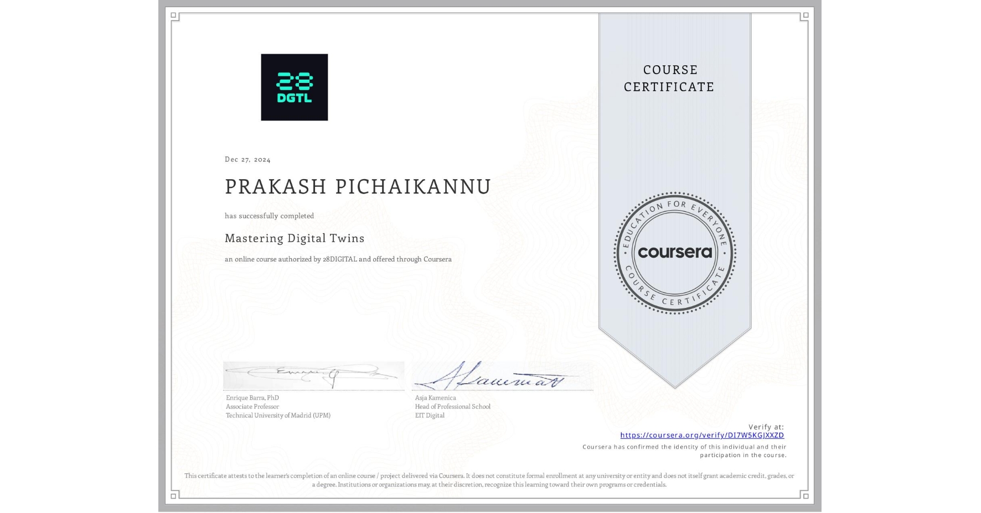Click the course title Mastering Digital Twins
The image size is (981, 513).
point(295,238)
